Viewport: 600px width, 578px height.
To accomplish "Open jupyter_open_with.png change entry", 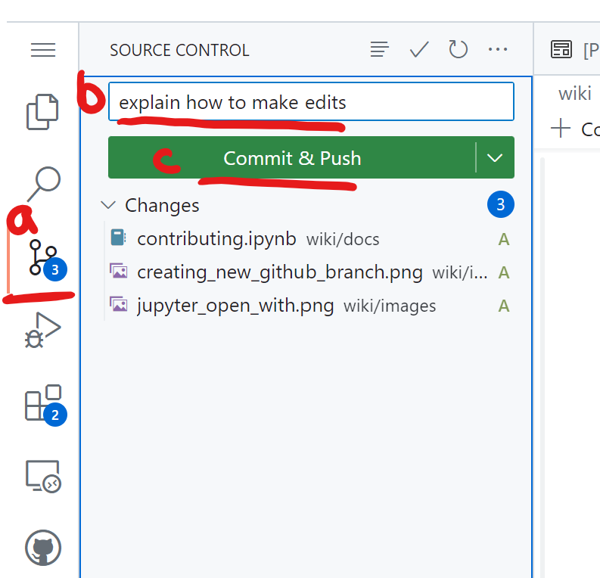I will coord(235,306).
